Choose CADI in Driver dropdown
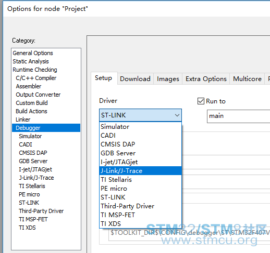 (x=140, y=136)
